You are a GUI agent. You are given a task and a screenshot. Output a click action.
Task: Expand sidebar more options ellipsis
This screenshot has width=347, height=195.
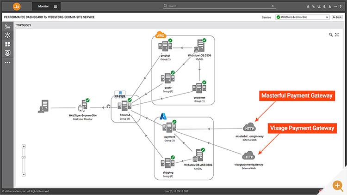[7, 62]
